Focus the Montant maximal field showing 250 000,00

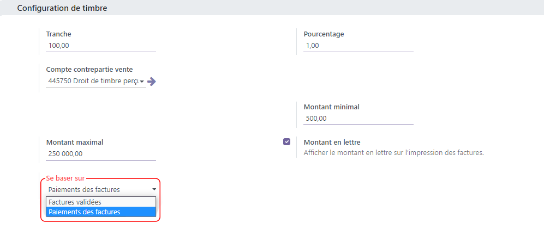click(101, 154)
